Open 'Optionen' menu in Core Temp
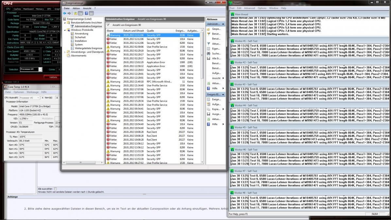391x220 pixels. click(x=19, y=92)
